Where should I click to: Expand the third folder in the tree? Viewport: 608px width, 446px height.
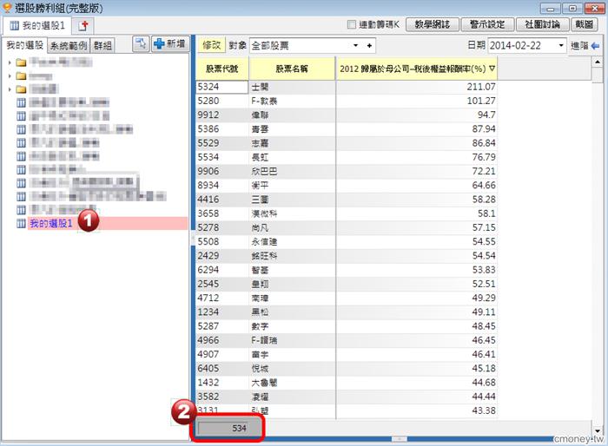[10, 89]
